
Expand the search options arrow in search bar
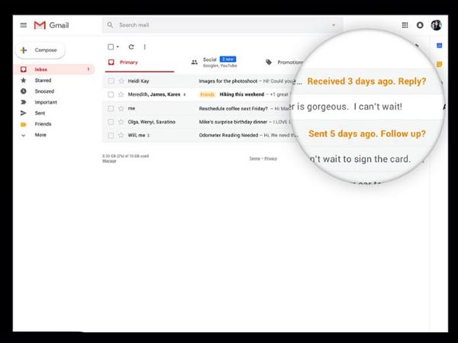[333, 25]
